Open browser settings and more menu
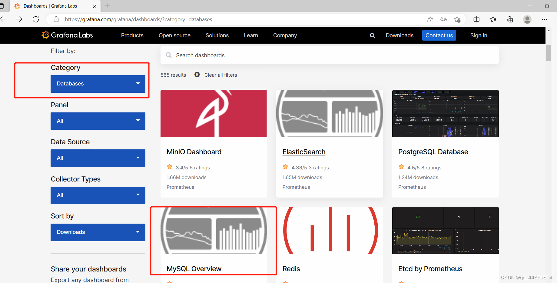Image resolution: width=557 pixels, height=283 pixels. (x=545, y=19)
